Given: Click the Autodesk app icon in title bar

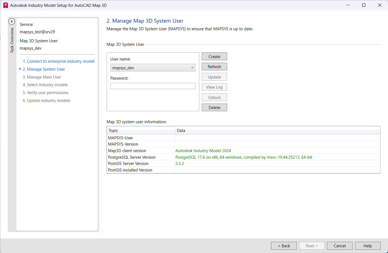Looking at the screenshot, I should tap(5, 5).
